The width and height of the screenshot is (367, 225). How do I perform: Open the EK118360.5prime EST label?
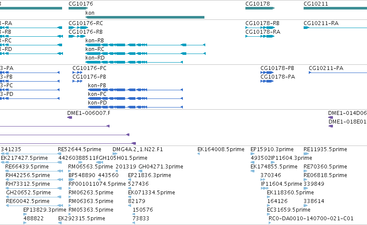(291, 193)
